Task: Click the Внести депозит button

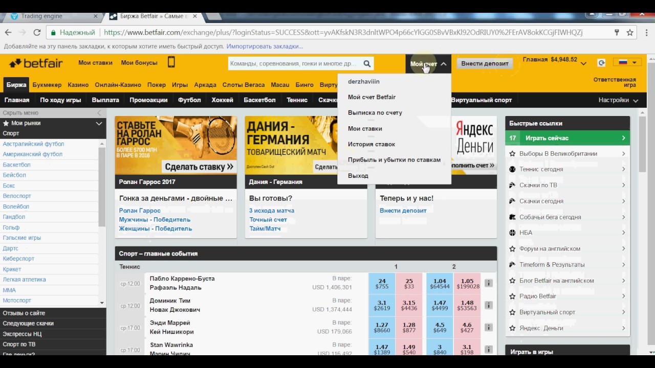Action: point(485,64)
